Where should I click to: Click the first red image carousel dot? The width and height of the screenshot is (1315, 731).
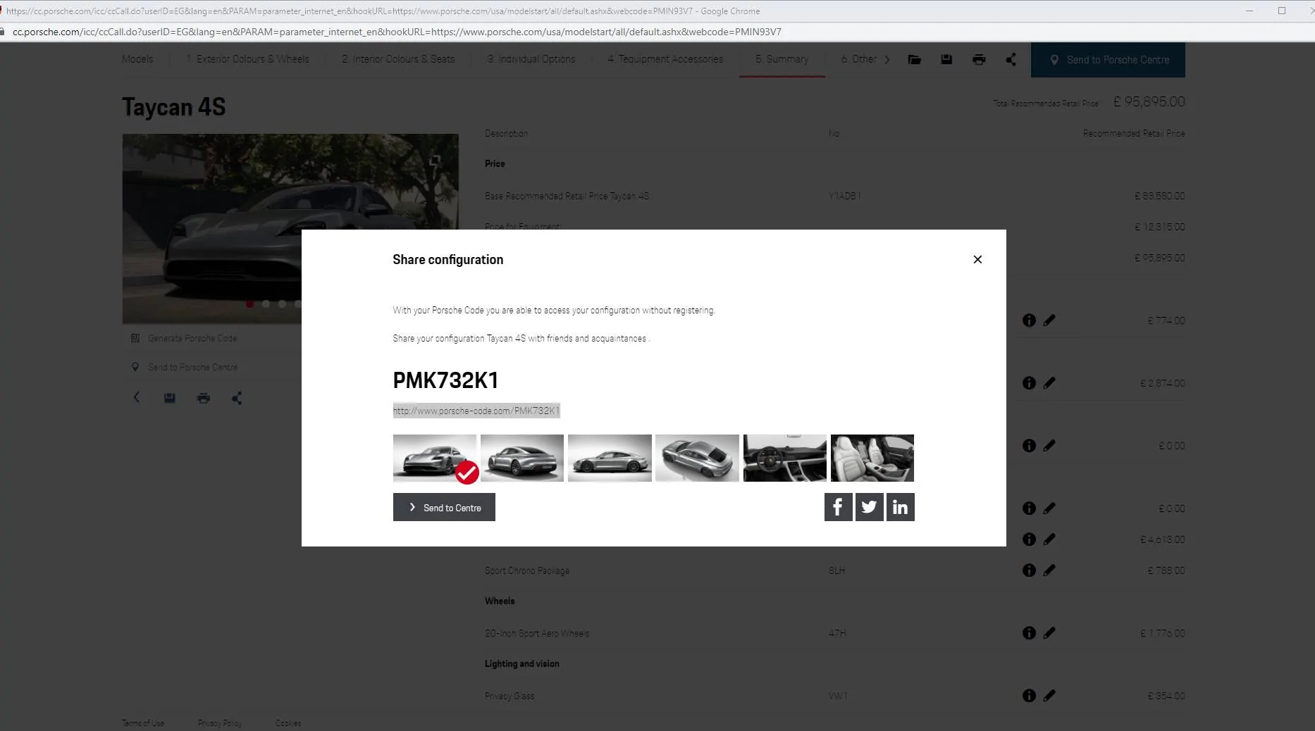(249, 304)
